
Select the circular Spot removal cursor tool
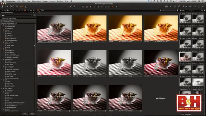(x=106, y=6)
